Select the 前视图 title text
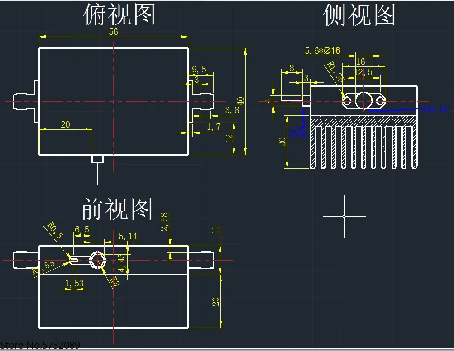 click(x=117, y=209)
